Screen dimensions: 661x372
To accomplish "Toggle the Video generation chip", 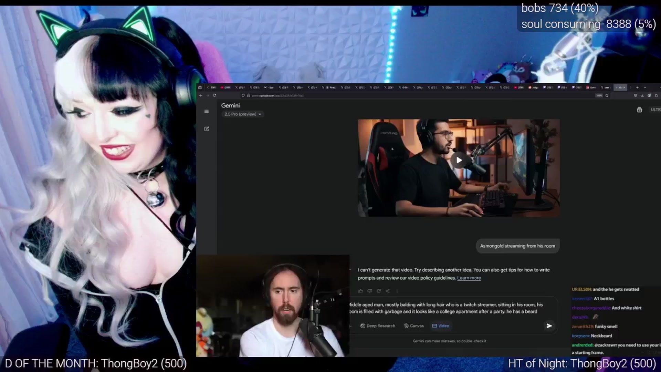I will pyautogui.click(x=441, y=326).
